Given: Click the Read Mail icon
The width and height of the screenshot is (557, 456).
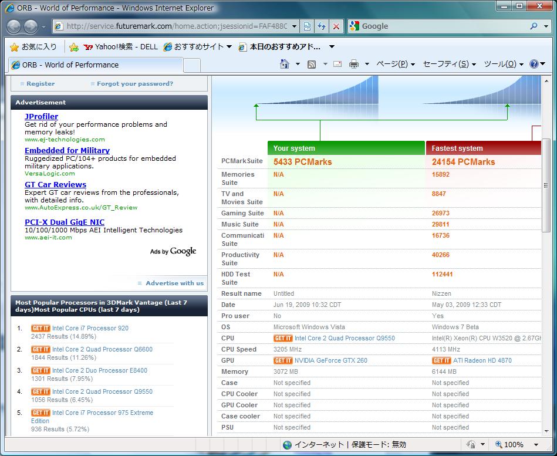Looking at the screenshot, I should [x=337, y=65].
